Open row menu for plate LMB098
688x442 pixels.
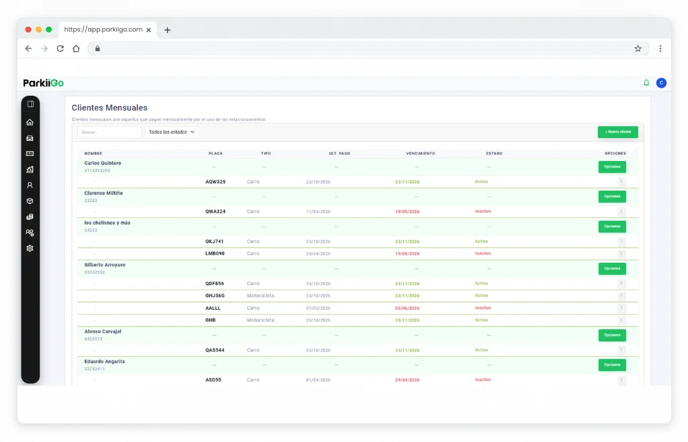(621, 254)
